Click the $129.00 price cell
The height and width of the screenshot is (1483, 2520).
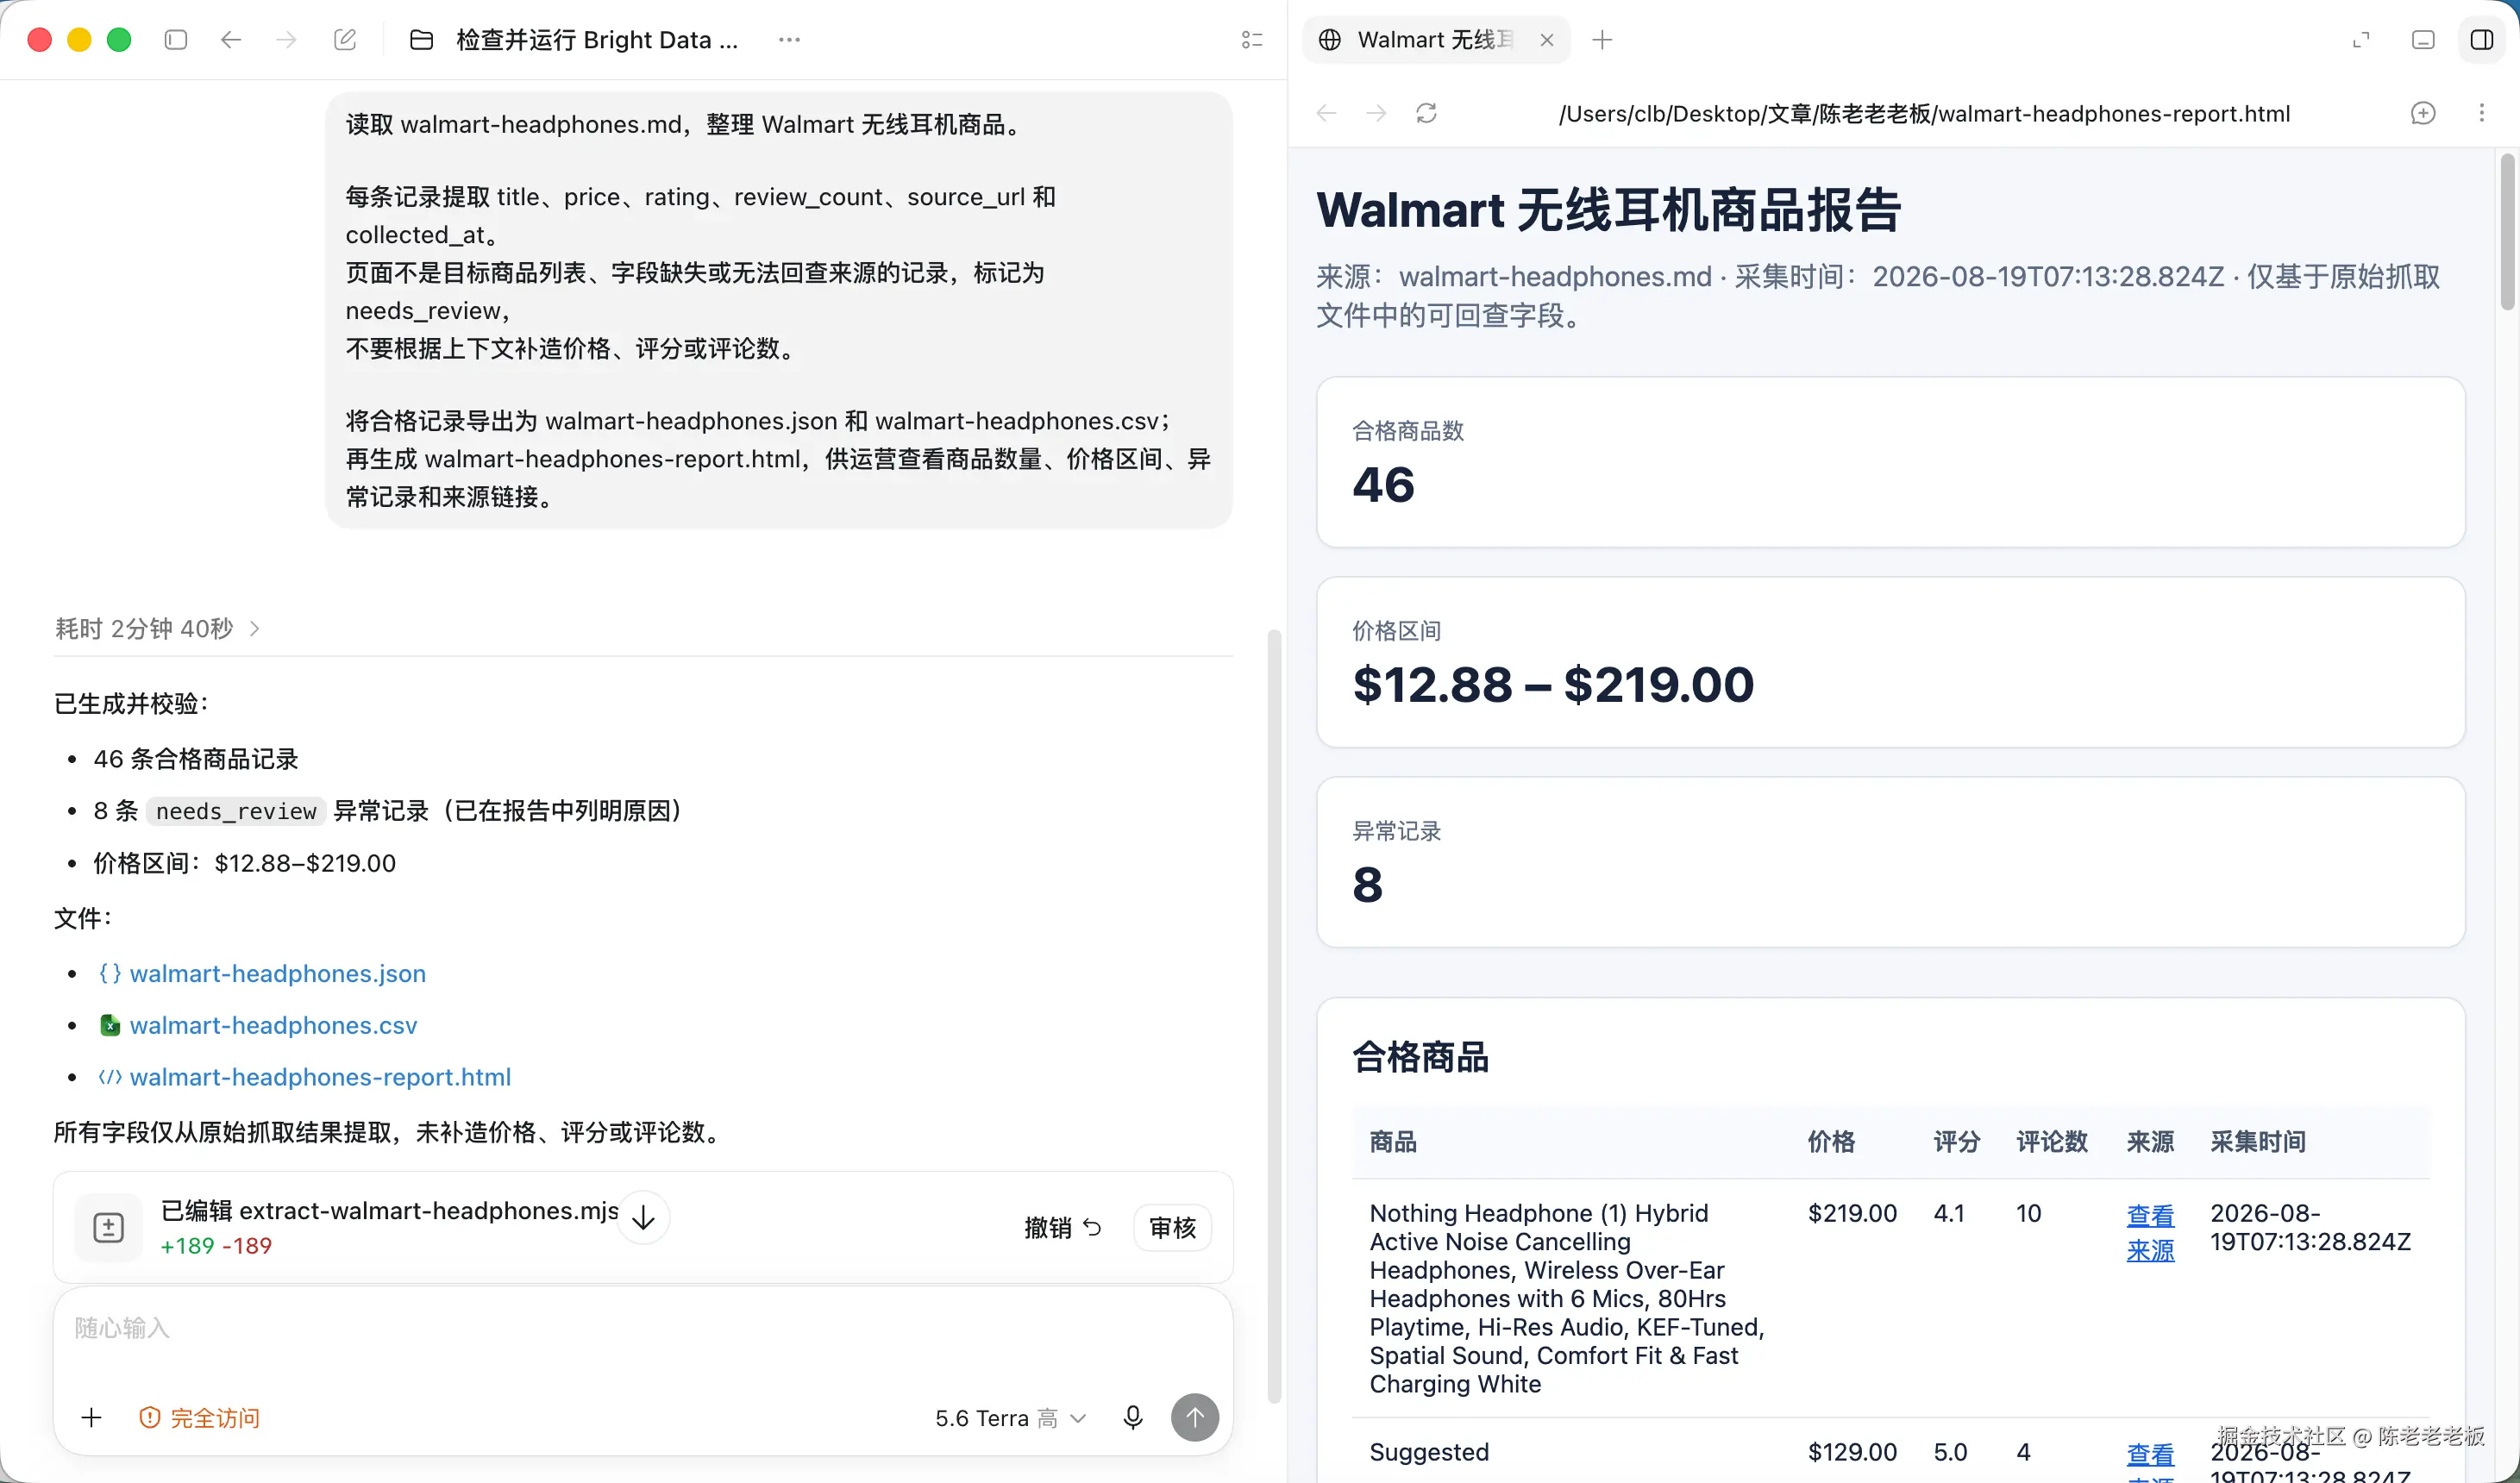tap(1852, 1452)
